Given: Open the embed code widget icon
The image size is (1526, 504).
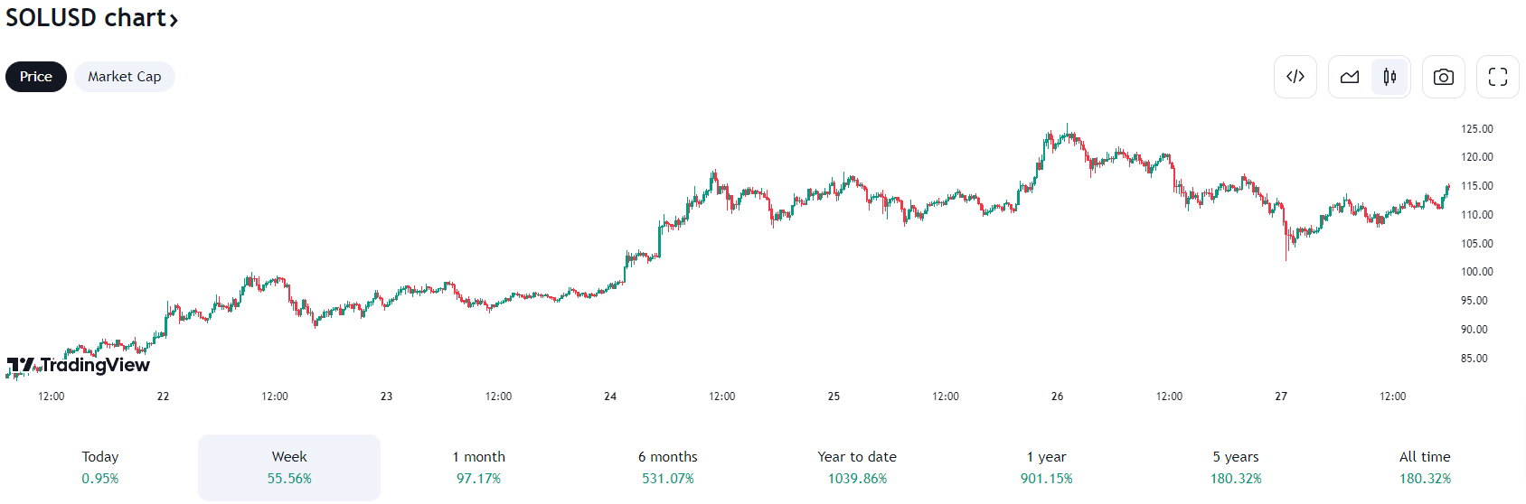Looking at the screenshot, I should 1295,77.
